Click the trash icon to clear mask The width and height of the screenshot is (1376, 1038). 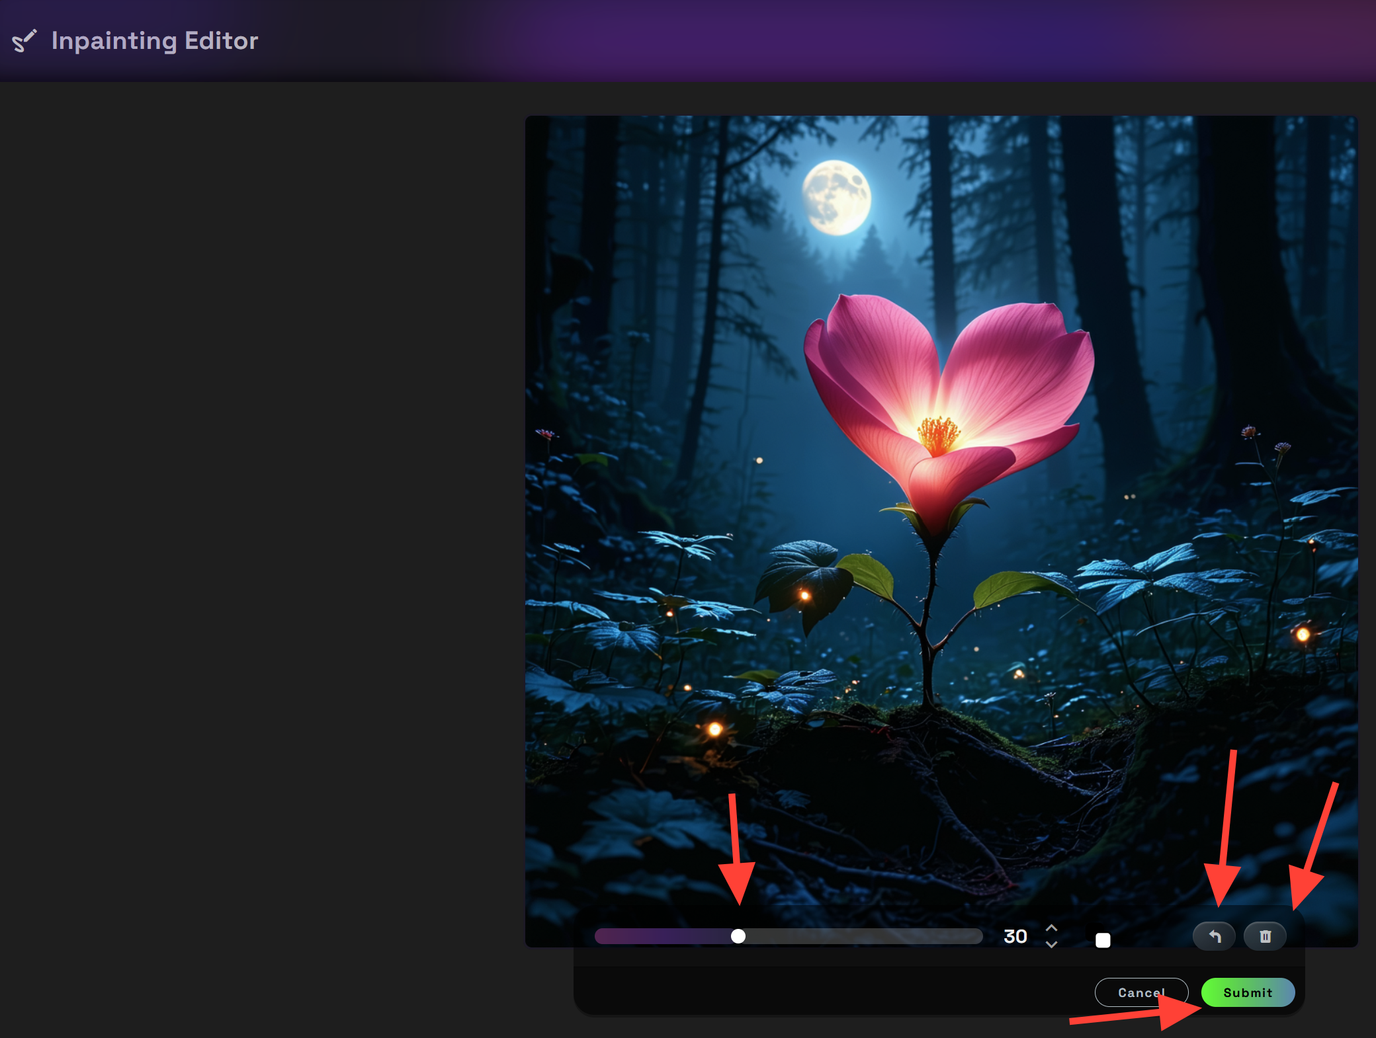[x=1265, y=936]
